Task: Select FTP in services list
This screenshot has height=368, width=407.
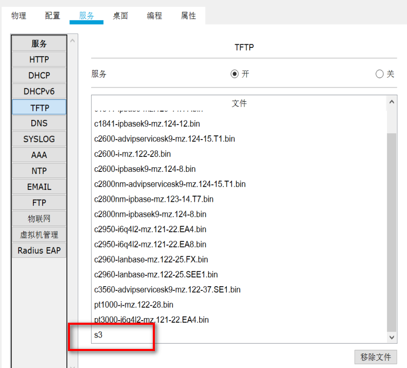Action: 39,203
